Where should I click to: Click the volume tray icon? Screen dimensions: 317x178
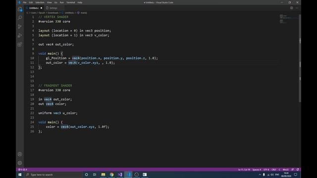[272, 175]
